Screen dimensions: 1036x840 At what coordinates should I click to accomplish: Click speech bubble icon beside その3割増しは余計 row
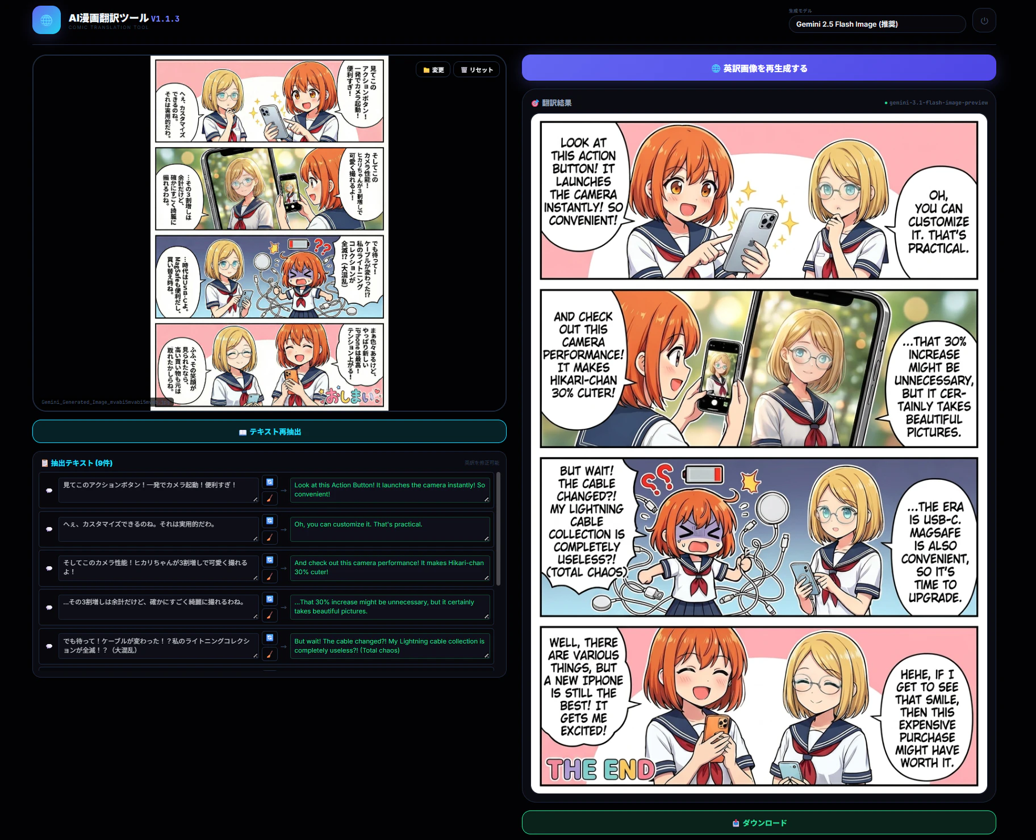point(49,607)
